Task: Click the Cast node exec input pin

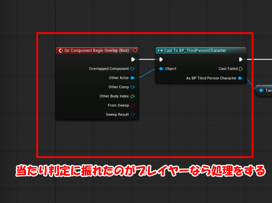Action: point(161,59)
